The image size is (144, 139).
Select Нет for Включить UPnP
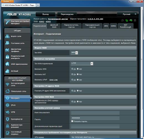tap(78, 80)
